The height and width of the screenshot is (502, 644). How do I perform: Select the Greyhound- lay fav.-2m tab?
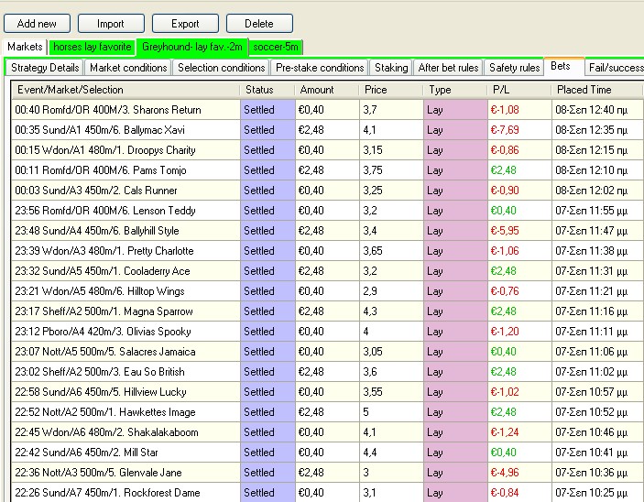(x=191, y=47)
